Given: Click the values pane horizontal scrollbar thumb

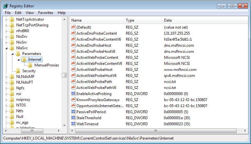Looking at the screenshot, I should click(x=156, y=131).
